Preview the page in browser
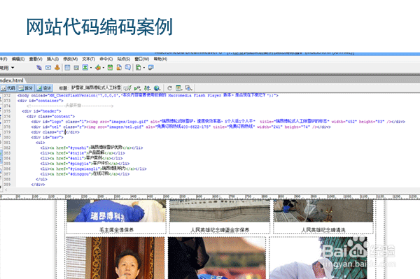 [x=157, y=88]
